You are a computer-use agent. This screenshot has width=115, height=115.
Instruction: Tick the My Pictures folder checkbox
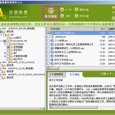pos(8,44)
